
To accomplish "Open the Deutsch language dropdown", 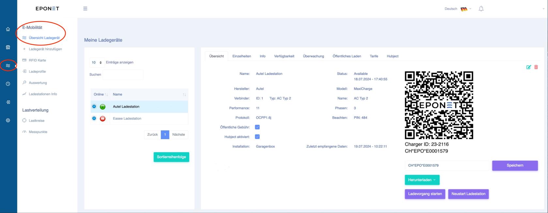I will tap(458, 9).
